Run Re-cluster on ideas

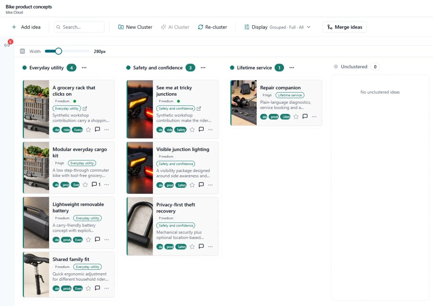click(x=212, y=27)
